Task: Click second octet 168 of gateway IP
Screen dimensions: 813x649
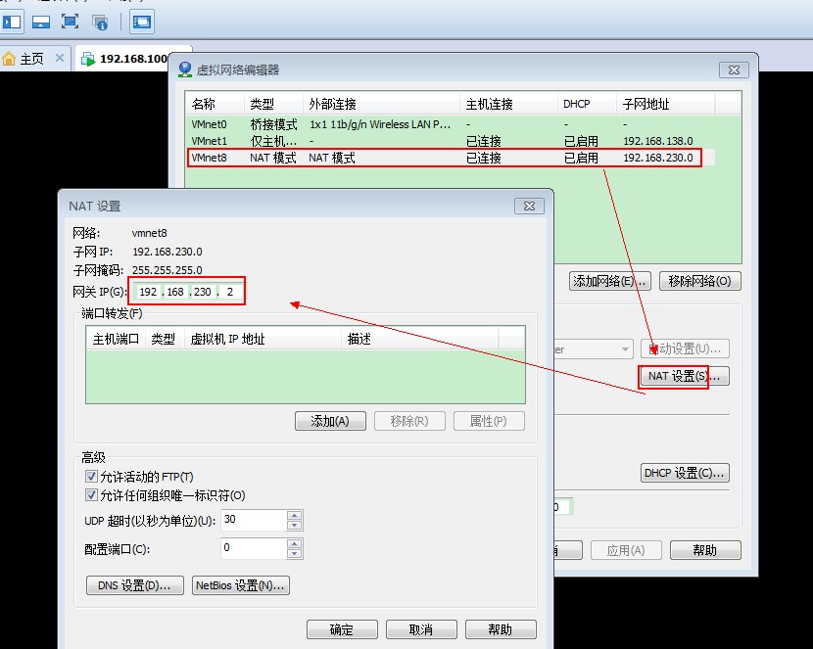Action: (x=175, y=292)
